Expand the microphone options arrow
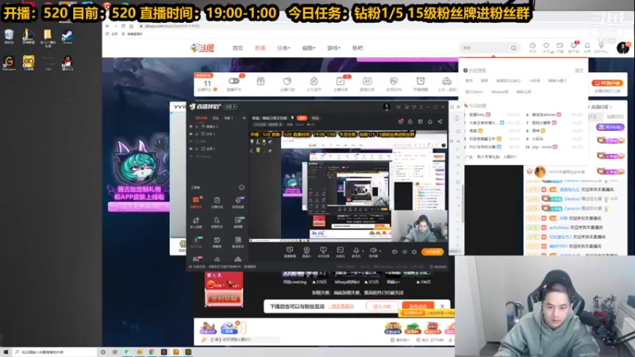Image resolution: width=635 pixels, height=357 pixels. (363, 251)
